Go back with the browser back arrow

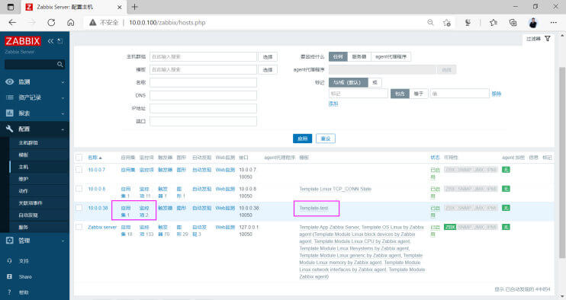12,22
